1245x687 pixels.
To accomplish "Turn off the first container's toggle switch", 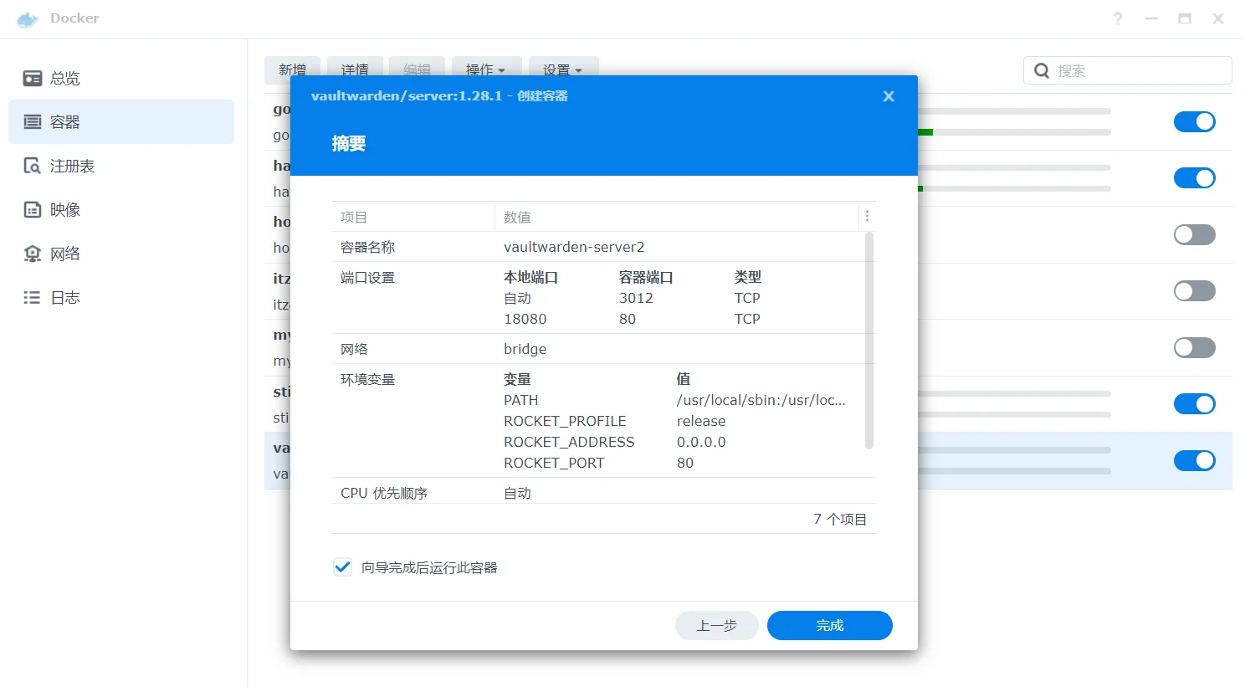I will pyautogui.click(x=1194, y=122).
